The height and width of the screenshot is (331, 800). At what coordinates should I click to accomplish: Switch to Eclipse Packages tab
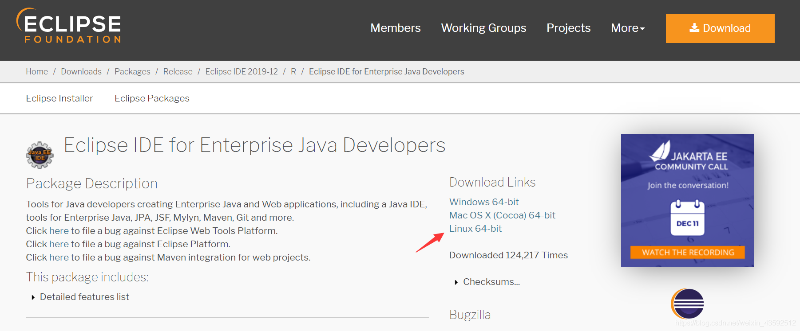point(152,98)
